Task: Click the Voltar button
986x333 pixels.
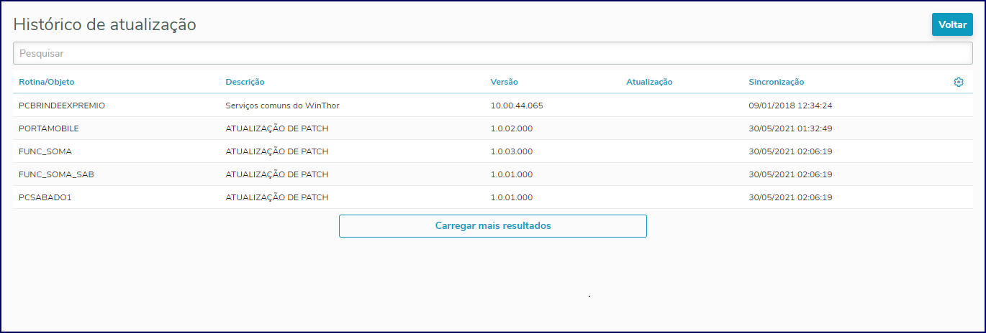Action: click(952, 24)
